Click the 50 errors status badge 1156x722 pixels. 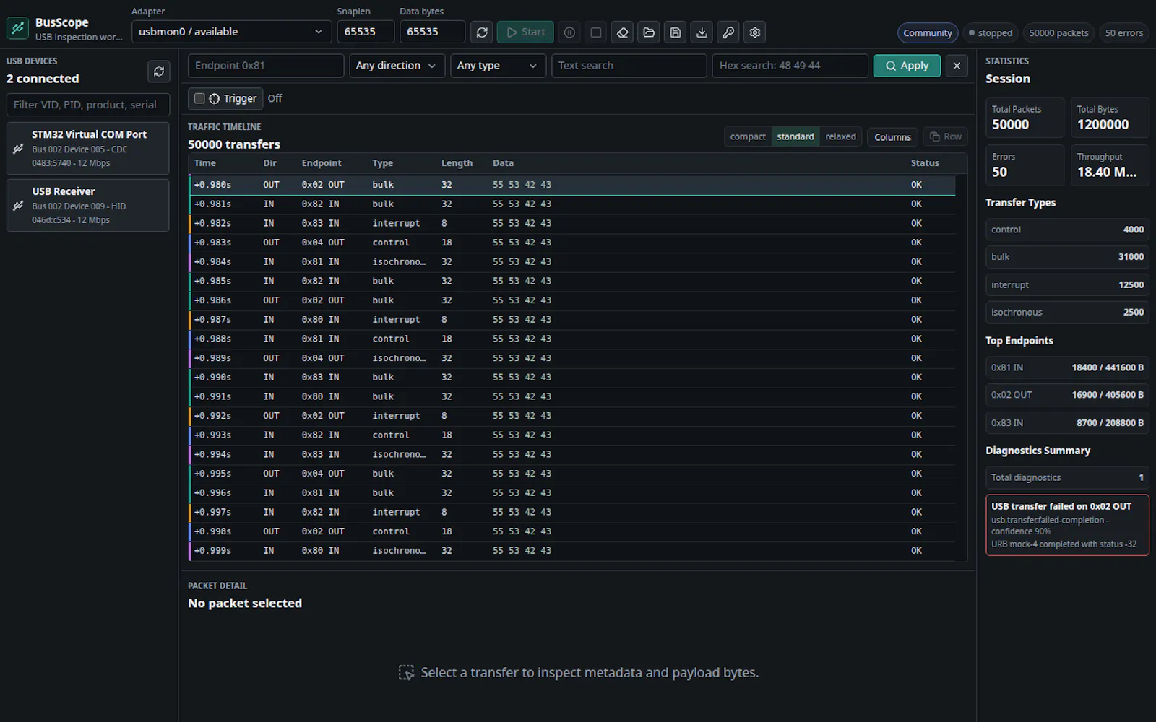[x=1123, y=32]
